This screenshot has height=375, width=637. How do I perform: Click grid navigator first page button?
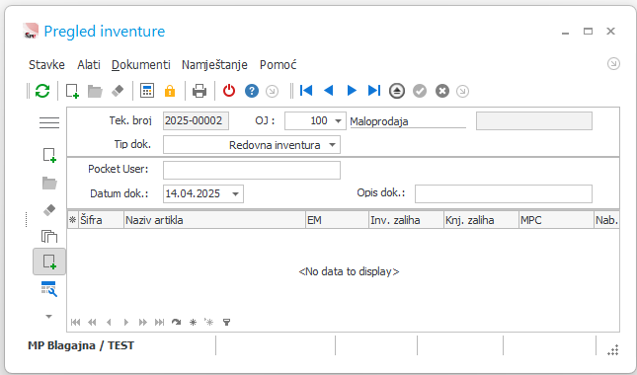[x=75, y=323]
